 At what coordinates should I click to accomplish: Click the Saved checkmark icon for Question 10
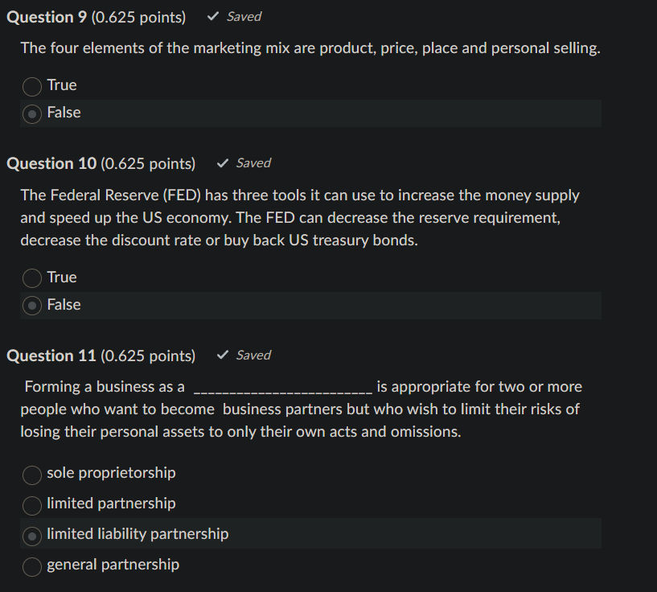tap(223, 163)
